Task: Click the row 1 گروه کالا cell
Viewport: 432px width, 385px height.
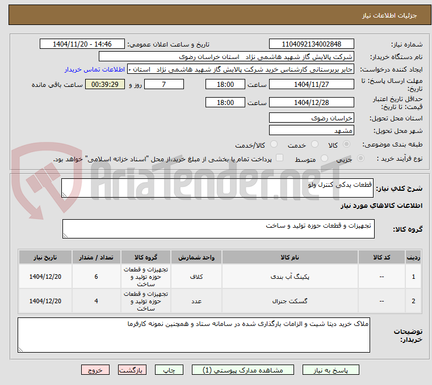Action: point(146,277)
